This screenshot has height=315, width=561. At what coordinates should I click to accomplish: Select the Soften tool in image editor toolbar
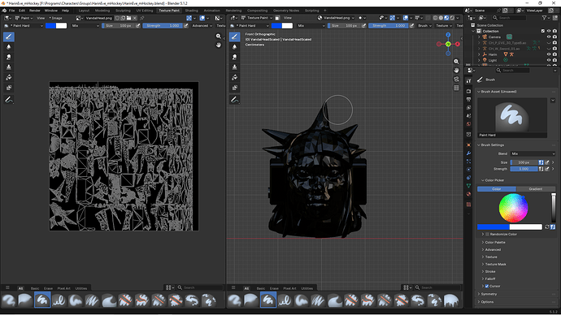pos(9,47)
